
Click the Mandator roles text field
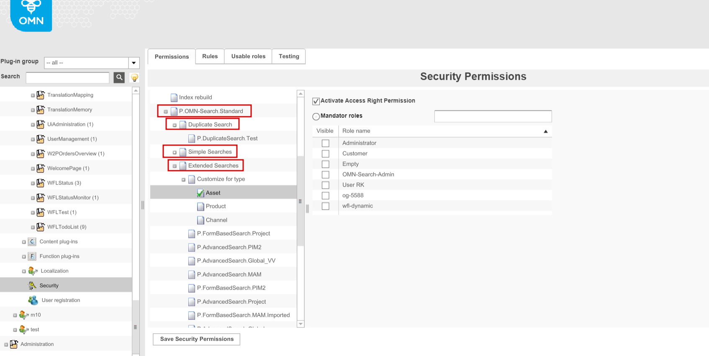[493, 116]
